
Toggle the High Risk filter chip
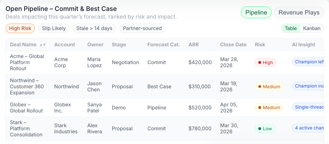click(x=20, y=28)
